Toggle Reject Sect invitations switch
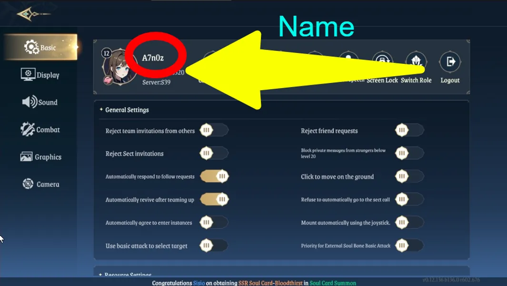 (214, 153)
